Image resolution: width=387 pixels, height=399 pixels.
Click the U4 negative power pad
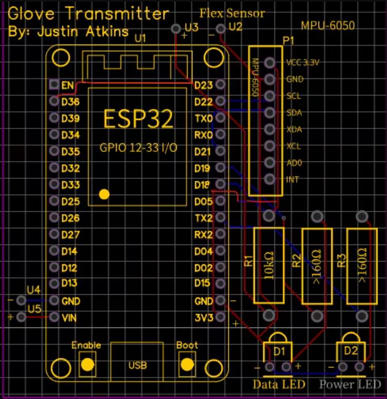coord(21,300)
